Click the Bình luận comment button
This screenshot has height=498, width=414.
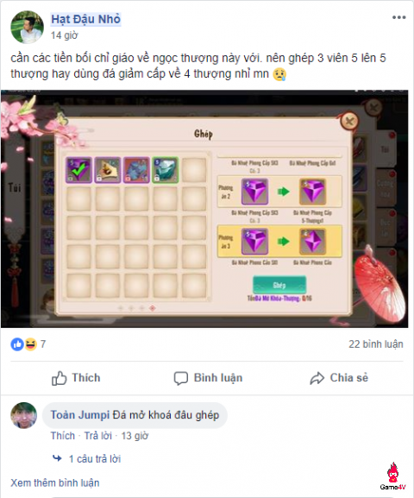208,378
